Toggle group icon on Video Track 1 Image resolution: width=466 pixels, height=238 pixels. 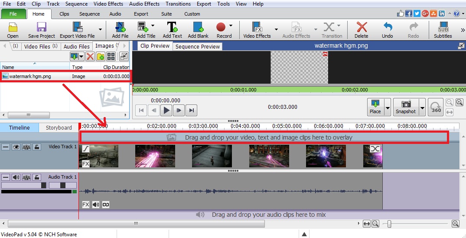point(26,147)
